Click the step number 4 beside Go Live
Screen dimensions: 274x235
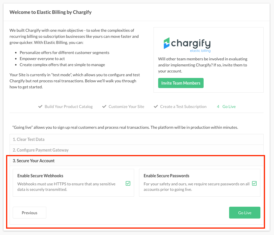click(218, 107)
